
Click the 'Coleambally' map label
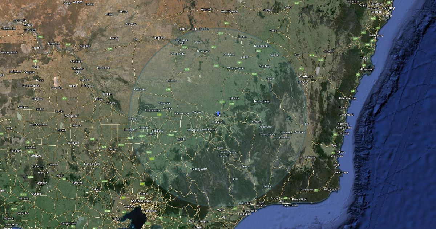click(x=177, y=54)
